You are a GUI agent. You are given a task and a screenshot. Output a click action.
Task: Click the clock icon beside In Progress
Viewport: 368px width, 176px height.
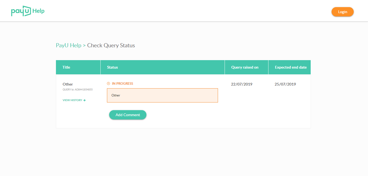(108, 84)
